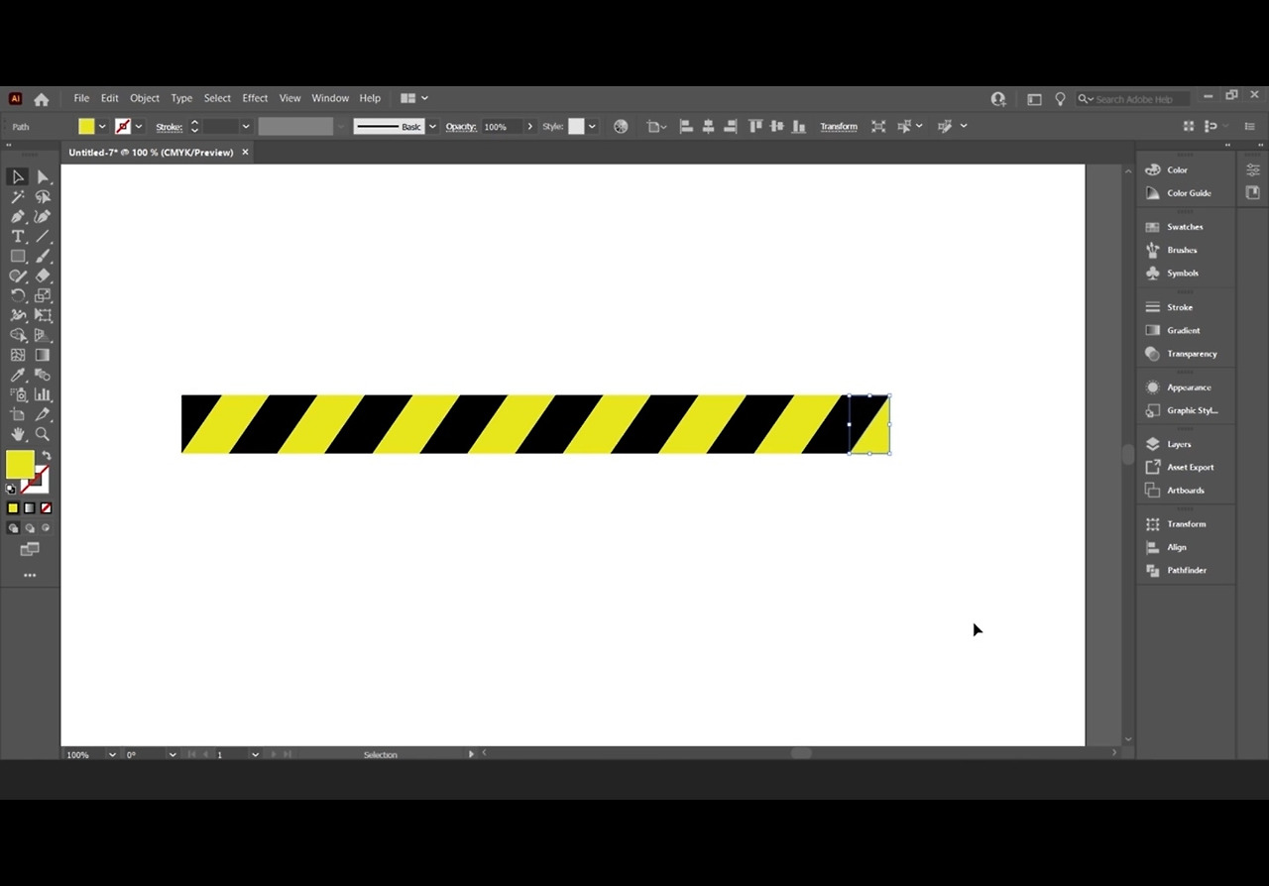Choose the Lasso tool
Image resolution: width=1269 pixels, height=886 pixels.
coord(43,197)
